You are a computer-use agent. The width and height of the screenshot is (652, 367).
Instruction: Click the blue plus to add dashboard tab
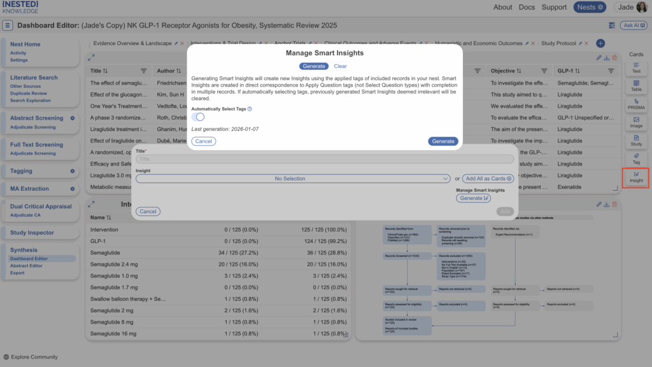tap(600, 43)
